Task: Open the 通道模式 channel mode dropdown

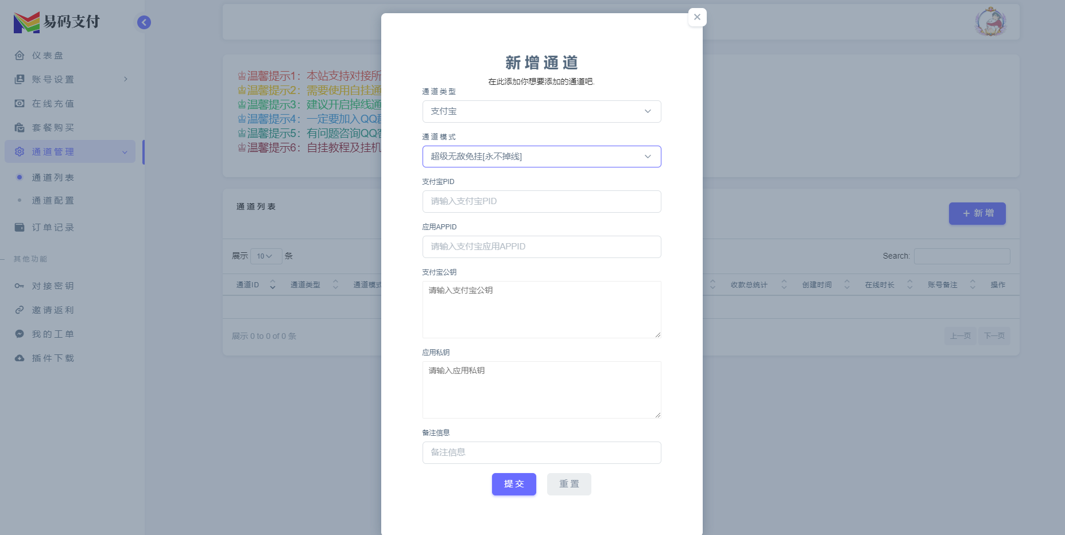Action: point(541,156)
